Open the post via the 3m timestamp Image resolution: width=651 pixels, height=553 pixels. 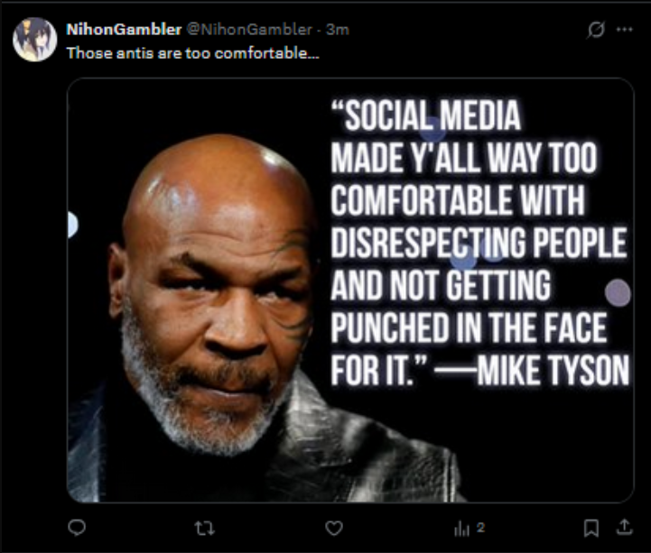(338, 30)
